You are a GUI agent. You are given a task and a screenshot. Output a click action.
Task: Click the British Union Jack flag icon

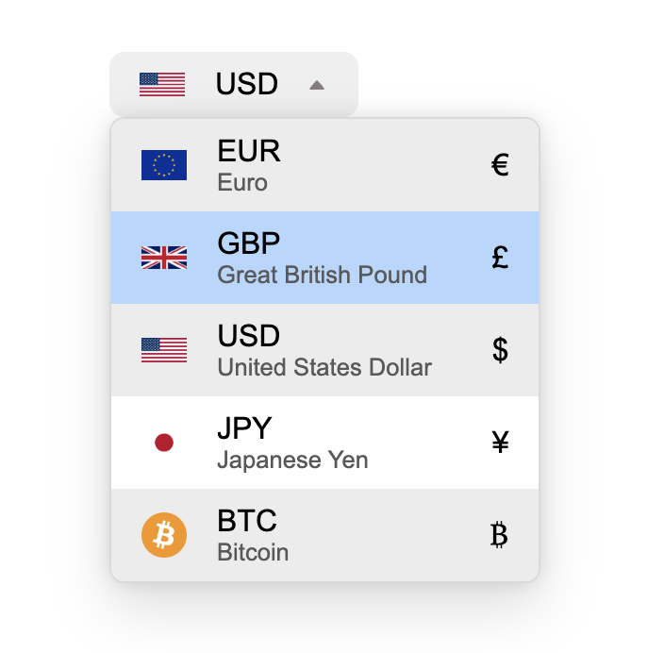(163, 258)
